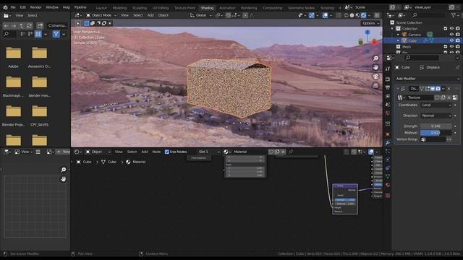Viewport: 463px width, 260px height.
Task: Open the Modifier properties wrench tab
Action: pyautogui.click(x=388, y=143)
